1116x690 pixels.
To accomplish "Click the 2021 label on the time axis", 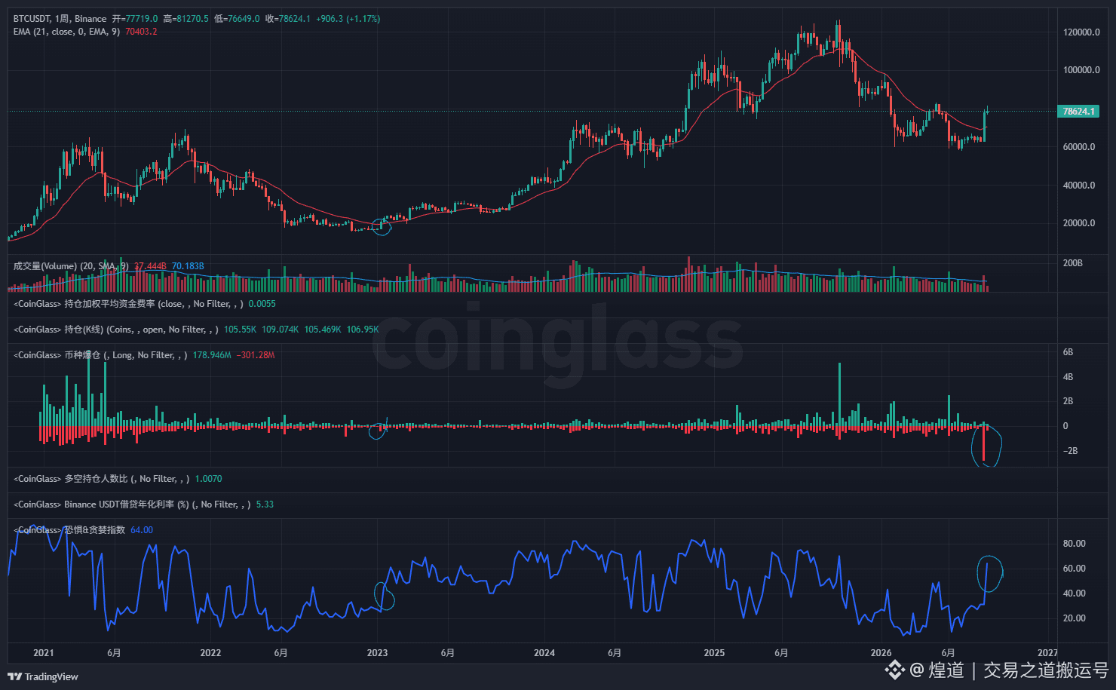I will [x=44, y=653].
